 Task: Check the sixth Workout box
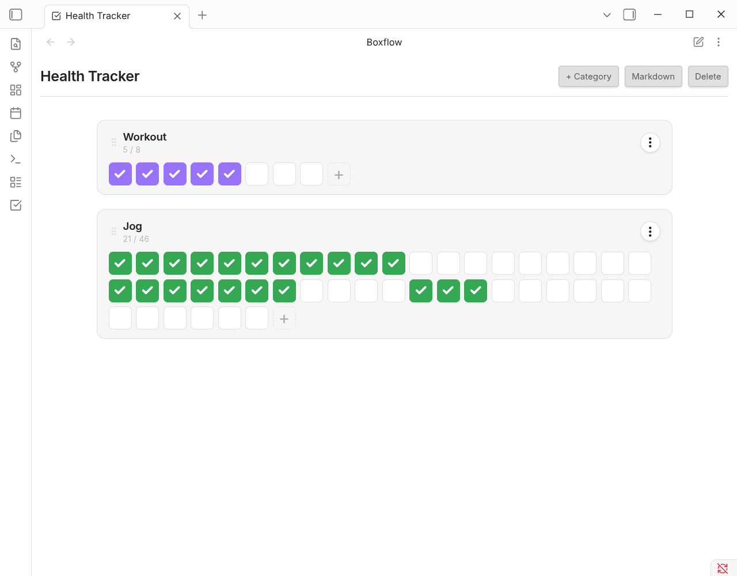click(x=257, y=174)
